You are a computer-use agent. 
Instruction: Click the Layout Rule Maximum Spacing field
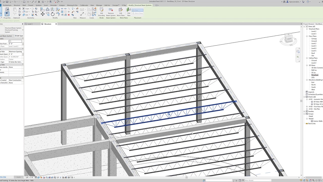(16, 52)
